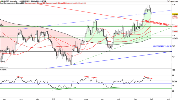Image resolution: width=178 pixels, height=100 pixels.
Task: Click the mai label on time axis
Action: click(x=119, y=99)
